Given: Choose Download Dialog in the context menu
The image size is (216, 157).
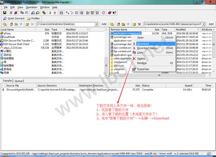Looking at the screenshot, I should click(154, 48).
